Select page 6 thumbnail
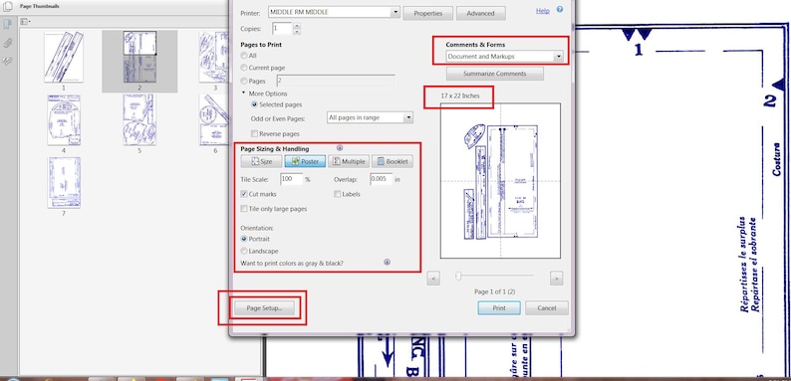Viewport: 791px width, 381px height. pyautogui.click(x=215, y=120)
